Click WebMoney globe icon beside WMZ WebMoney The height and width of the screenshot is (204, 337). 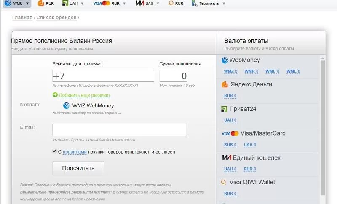pos(67,105)
